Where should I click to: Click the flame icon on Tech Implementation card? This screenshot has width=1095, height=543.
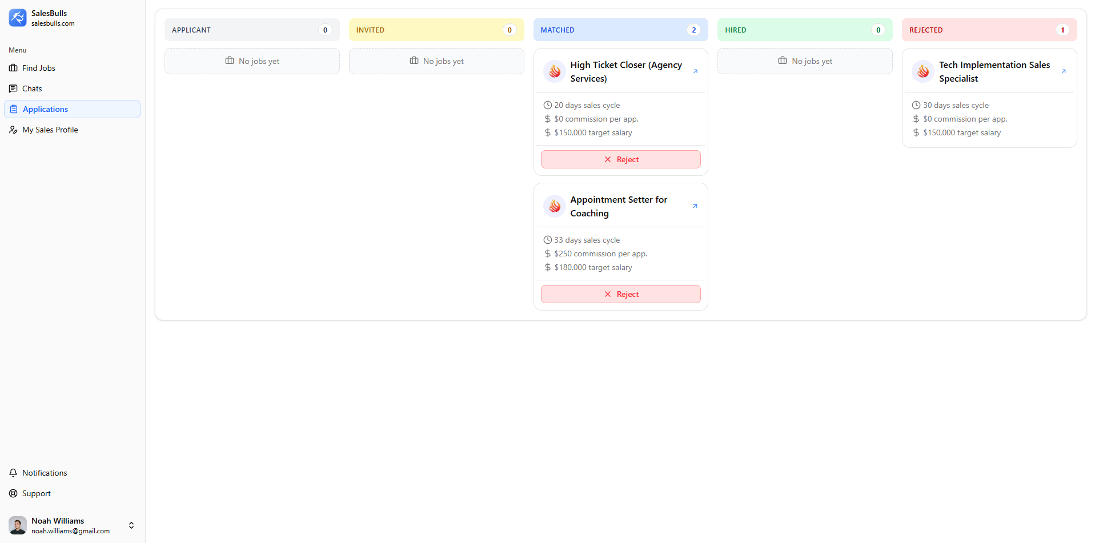click(922, 71)
